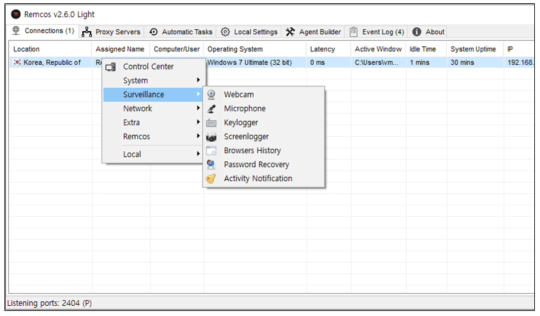
Task: Switch to the Connections (1) tab
Action: pyautogui.click(x=42, y=31)
